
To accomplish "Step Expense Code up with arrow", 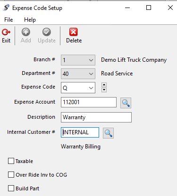I will (104, 85).
